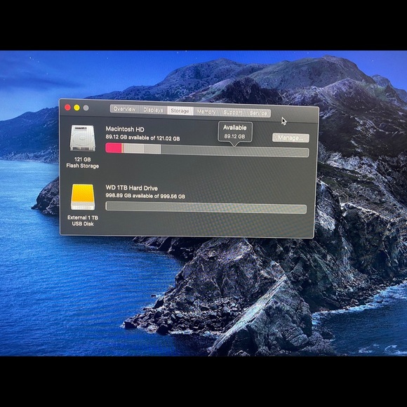Click the pink segment of storage bar
Screen dimensions: 407x407
[114, 148]
